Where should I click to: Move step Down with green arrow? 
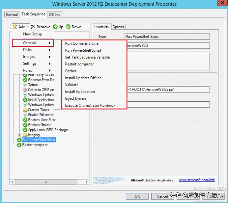pos(73,27)
